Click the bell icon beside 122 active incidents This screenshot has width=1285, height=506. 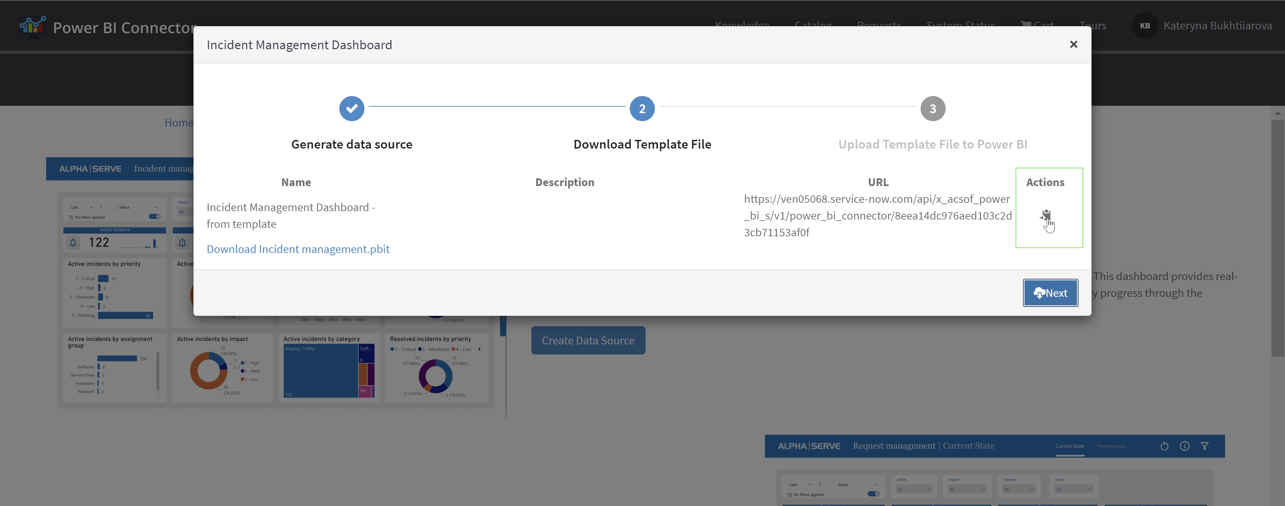point(73,243)
